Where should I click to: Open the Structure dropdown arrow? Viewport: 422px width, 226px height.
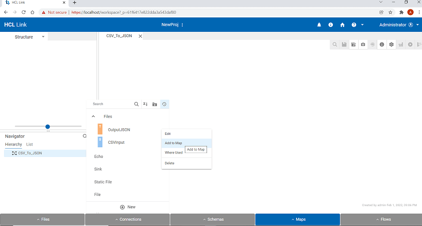coord(43,37)
